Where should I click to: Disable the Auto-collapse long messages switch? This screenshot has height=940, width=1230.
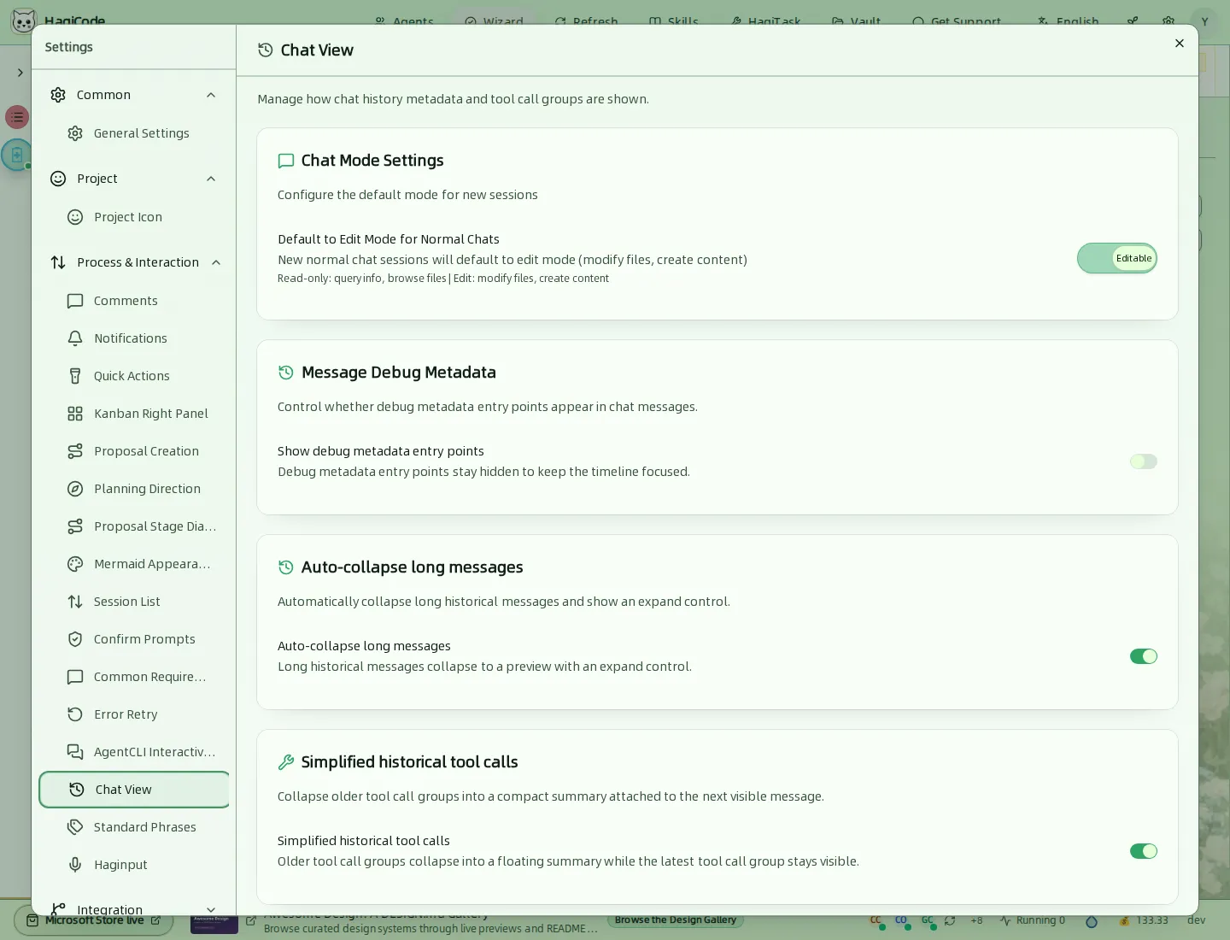coord(1144,656)
